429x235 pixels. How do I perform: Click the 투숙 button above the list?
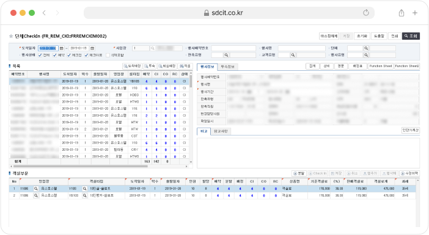click(150, 66)
